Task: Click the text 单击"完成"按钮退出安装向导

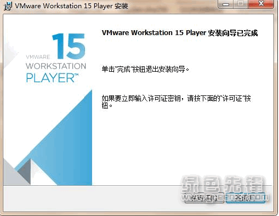Action: (145, 69)
